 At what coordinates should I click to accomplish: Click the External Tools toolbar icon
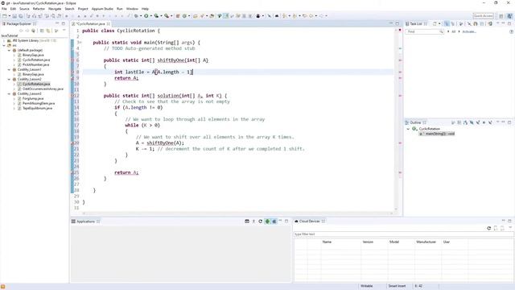[x=167, y=16]
